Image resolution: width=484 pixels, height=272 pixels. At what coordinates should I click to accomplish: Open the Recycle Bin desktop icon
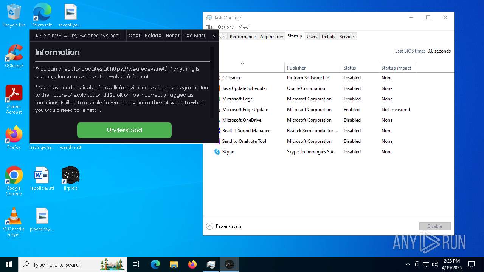14,16
